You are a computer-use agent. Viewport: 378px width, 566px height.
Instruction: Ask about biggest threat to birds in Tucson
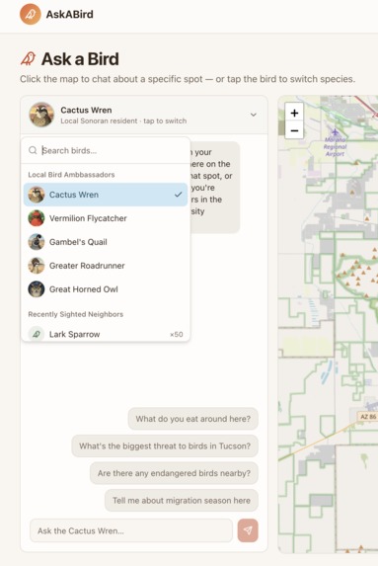click(165, 446)
